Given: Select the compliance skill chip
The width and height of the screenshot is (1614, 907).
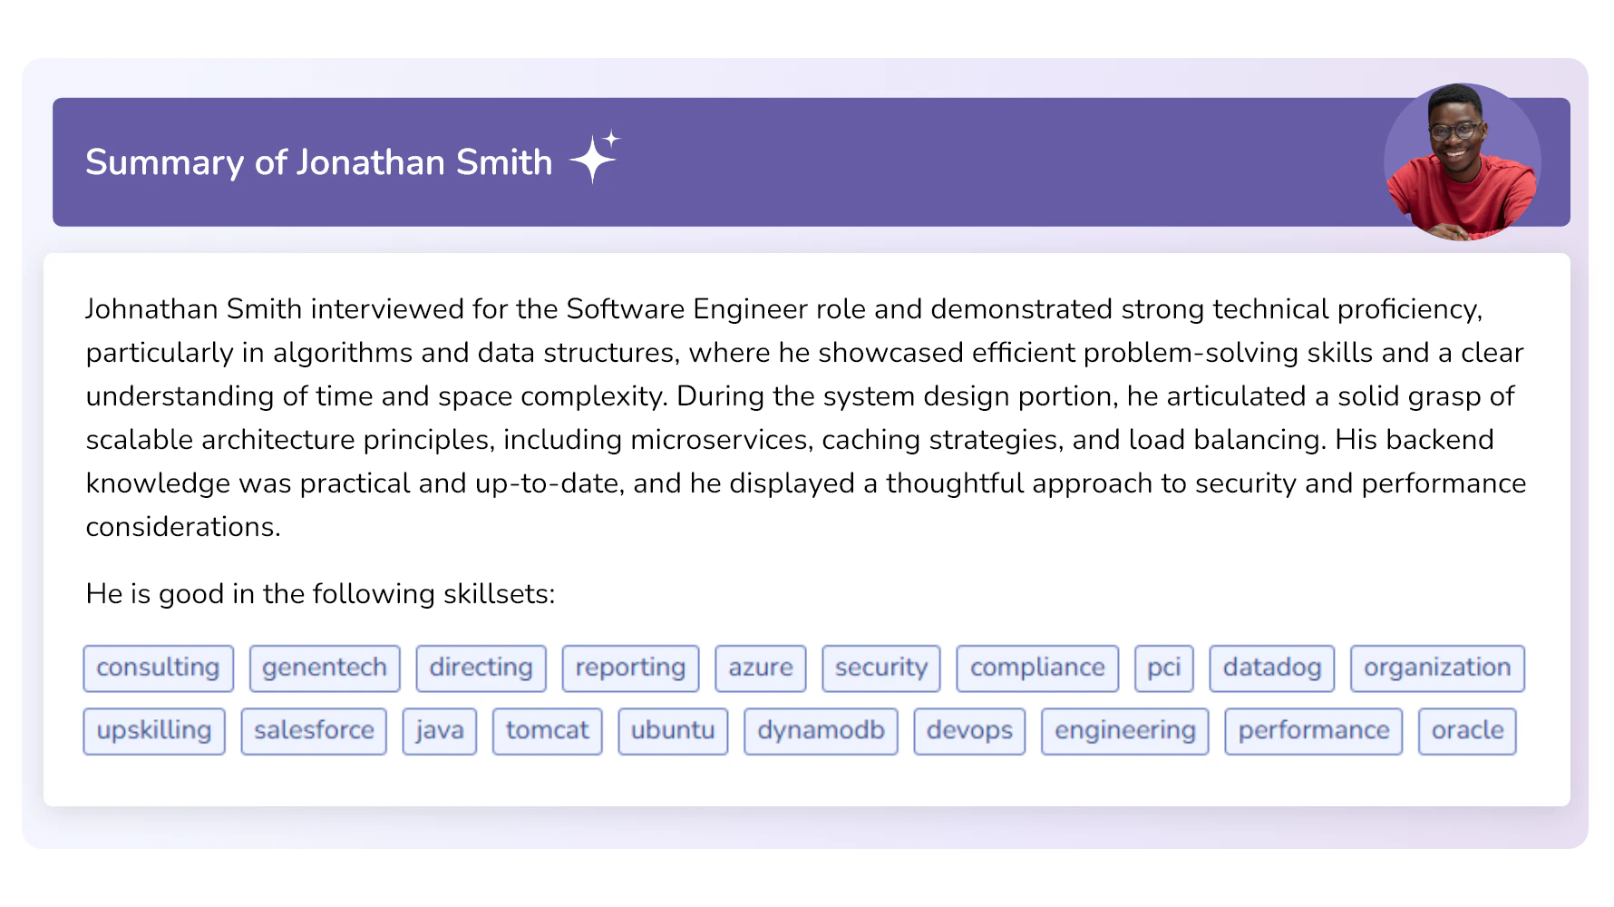Looking at the screenshot, I should [1036, 668].
